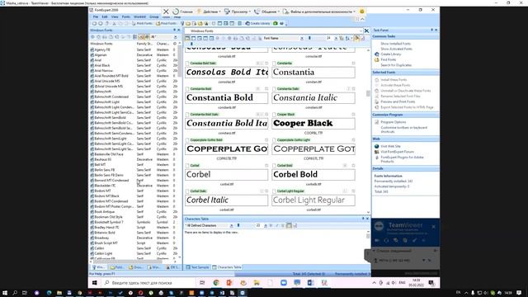Pin the Task Panel with the pin icon
The width and height of the screenshot is (528, 297).
tap(431, 30)
